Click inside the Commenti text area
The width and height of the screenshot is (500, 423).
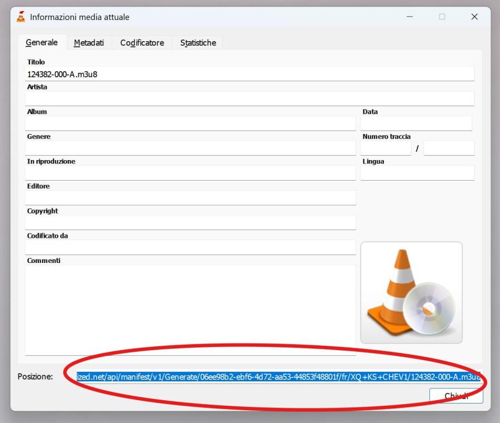click(190, 308)
